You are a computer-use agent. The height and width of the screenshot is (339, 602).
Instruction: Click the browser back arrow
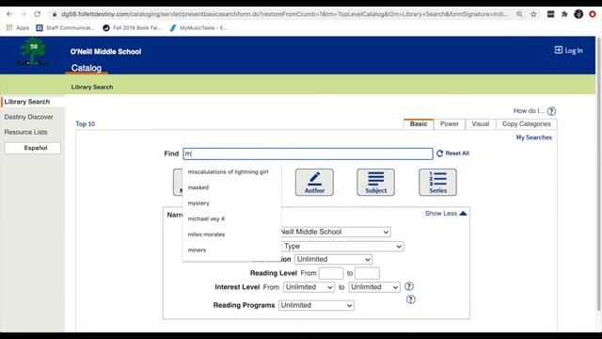[x=9, y=14]
